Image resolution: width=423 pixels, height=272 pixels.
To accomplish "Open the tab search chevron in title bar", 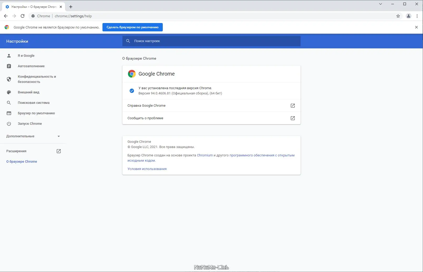I will tap(381, 4).
